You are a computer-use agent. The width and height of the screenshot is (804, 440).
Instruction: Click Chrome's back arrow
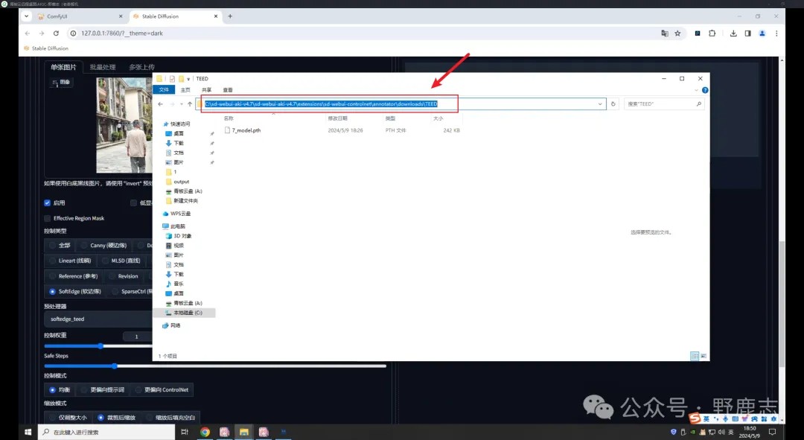[x=28, y=34]
